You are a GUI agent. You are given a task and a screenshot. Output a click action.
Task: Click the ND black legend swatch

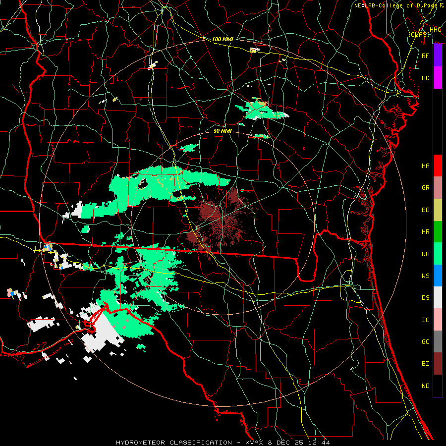point(438,386)
